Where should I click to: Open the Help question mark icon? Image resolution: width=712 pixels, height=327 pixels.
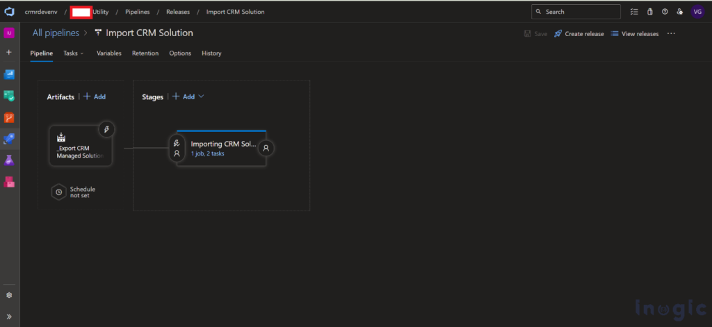click(x=665, y=12)
